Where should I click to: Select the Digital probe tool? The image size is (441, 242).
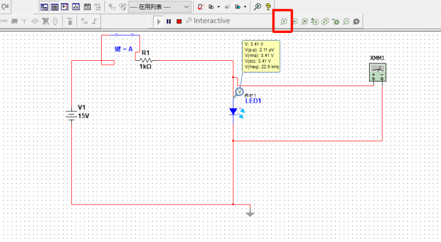click(x=346, y=21)
